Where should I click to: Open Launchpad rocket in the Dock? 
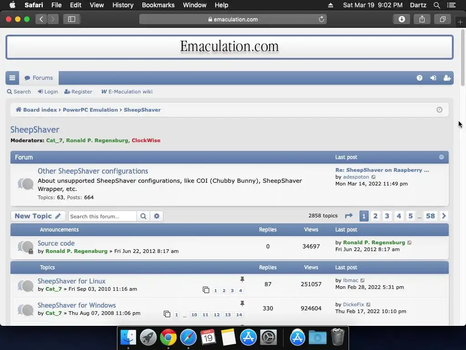[148, 338]
